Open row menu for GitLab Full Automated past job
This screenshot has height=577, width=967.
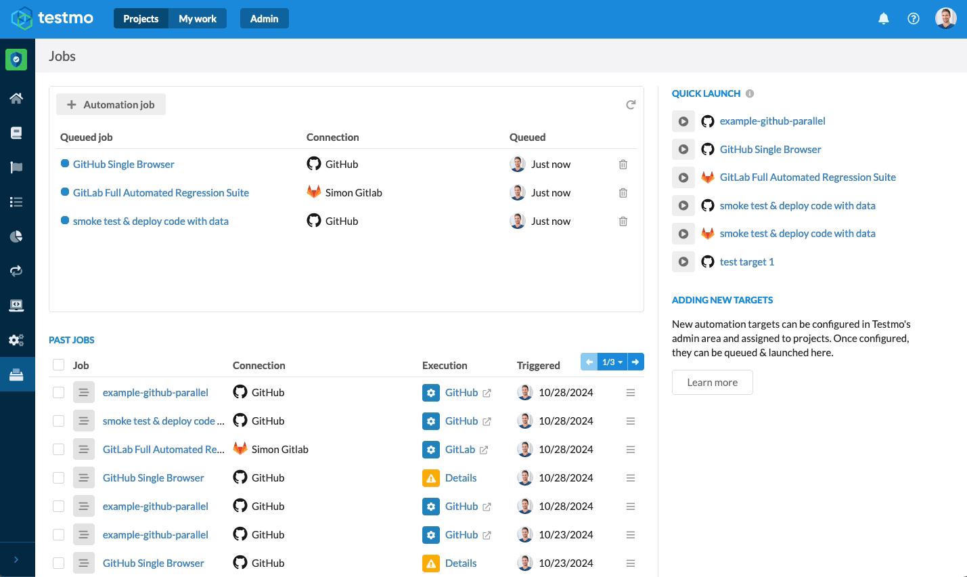(631, 450)
